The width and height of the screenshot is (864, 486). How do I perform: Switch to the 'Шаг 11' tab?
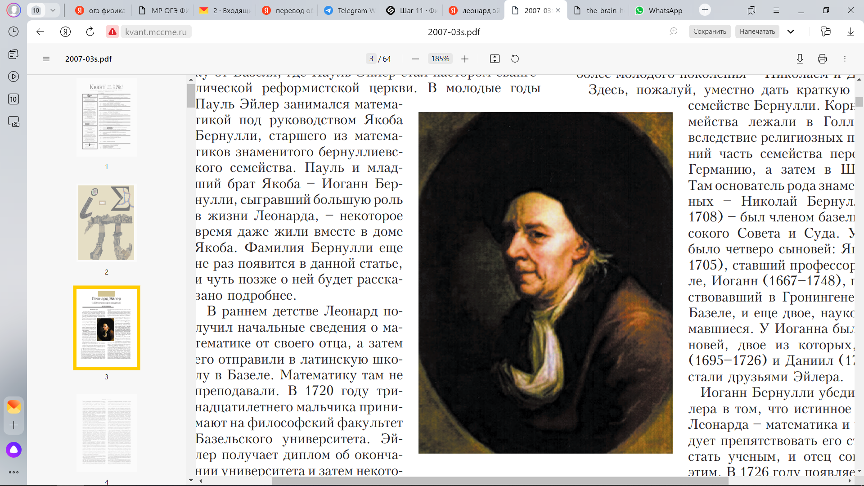click(x=412, y=10)
